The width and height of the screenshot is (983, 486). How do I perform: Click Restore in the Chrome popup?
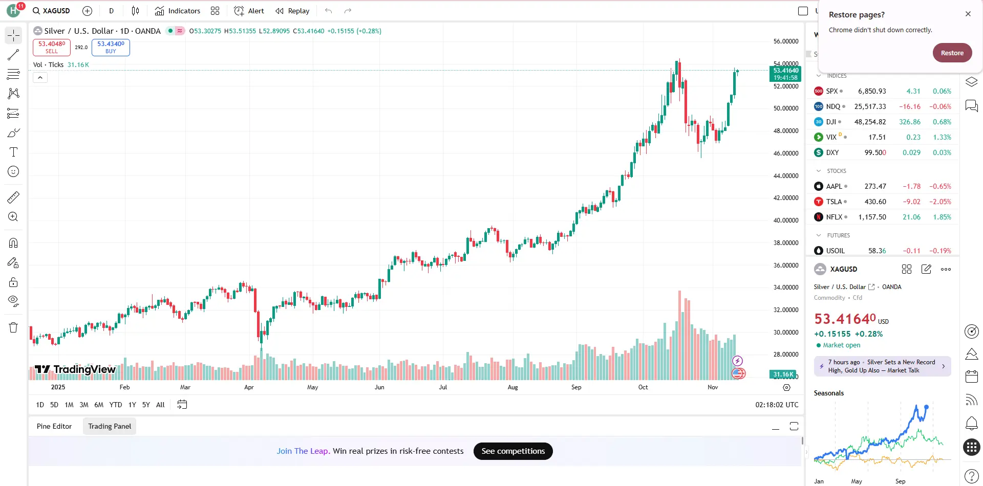coord(952,53)
